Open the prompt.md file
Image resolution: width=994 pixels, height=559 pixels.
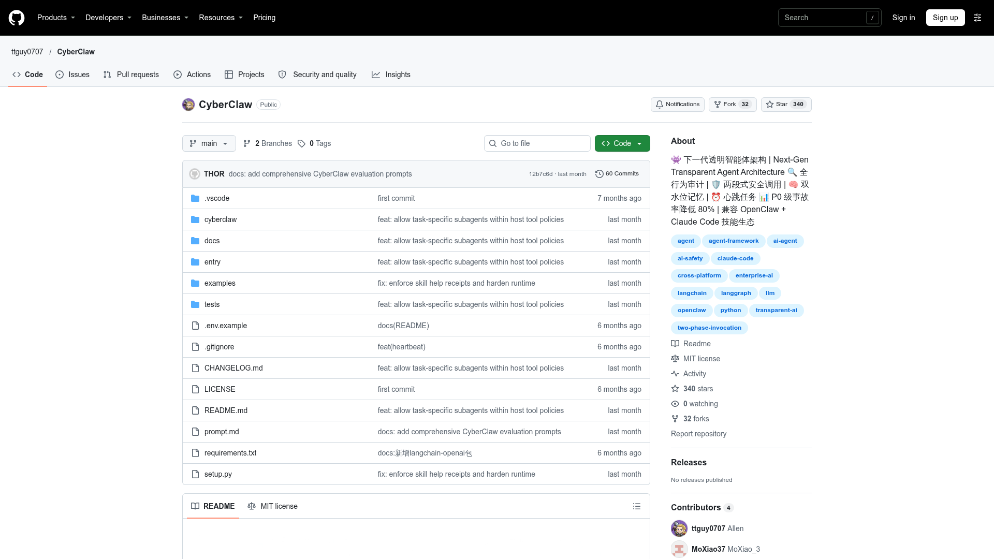coord(222,432)
